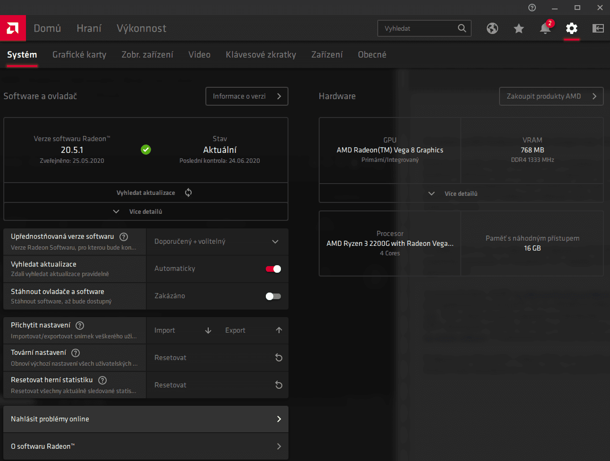Image resolution: width=610 pixels, height=461 pixels.
Task: Click the VRAM 768 MB tile
Action: [533, 150]
